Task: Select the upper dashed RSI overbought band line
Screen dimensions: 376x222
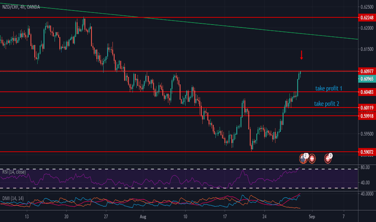Action: pos(179,169)
